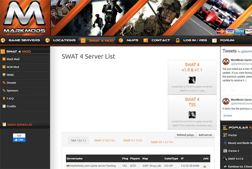Open Log In / Reg page
Screen dimensions: 252x169
pos(195,40)
